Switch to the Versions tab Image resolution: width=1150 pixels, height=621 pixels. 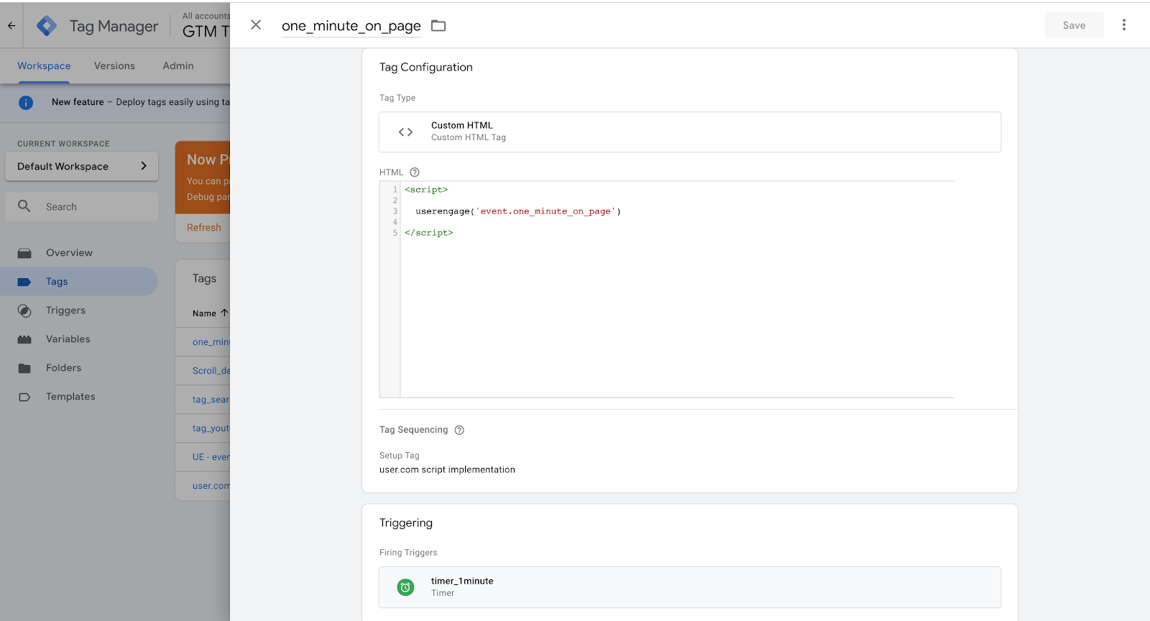(114, 66)
